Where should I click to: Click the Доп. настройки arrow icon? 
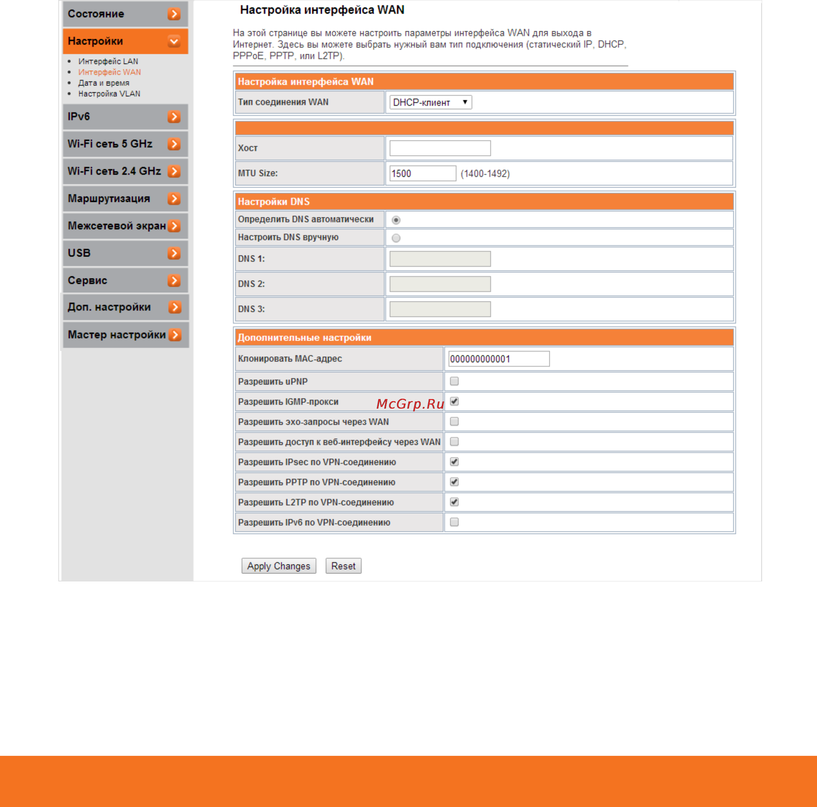(x=175, y=307)
